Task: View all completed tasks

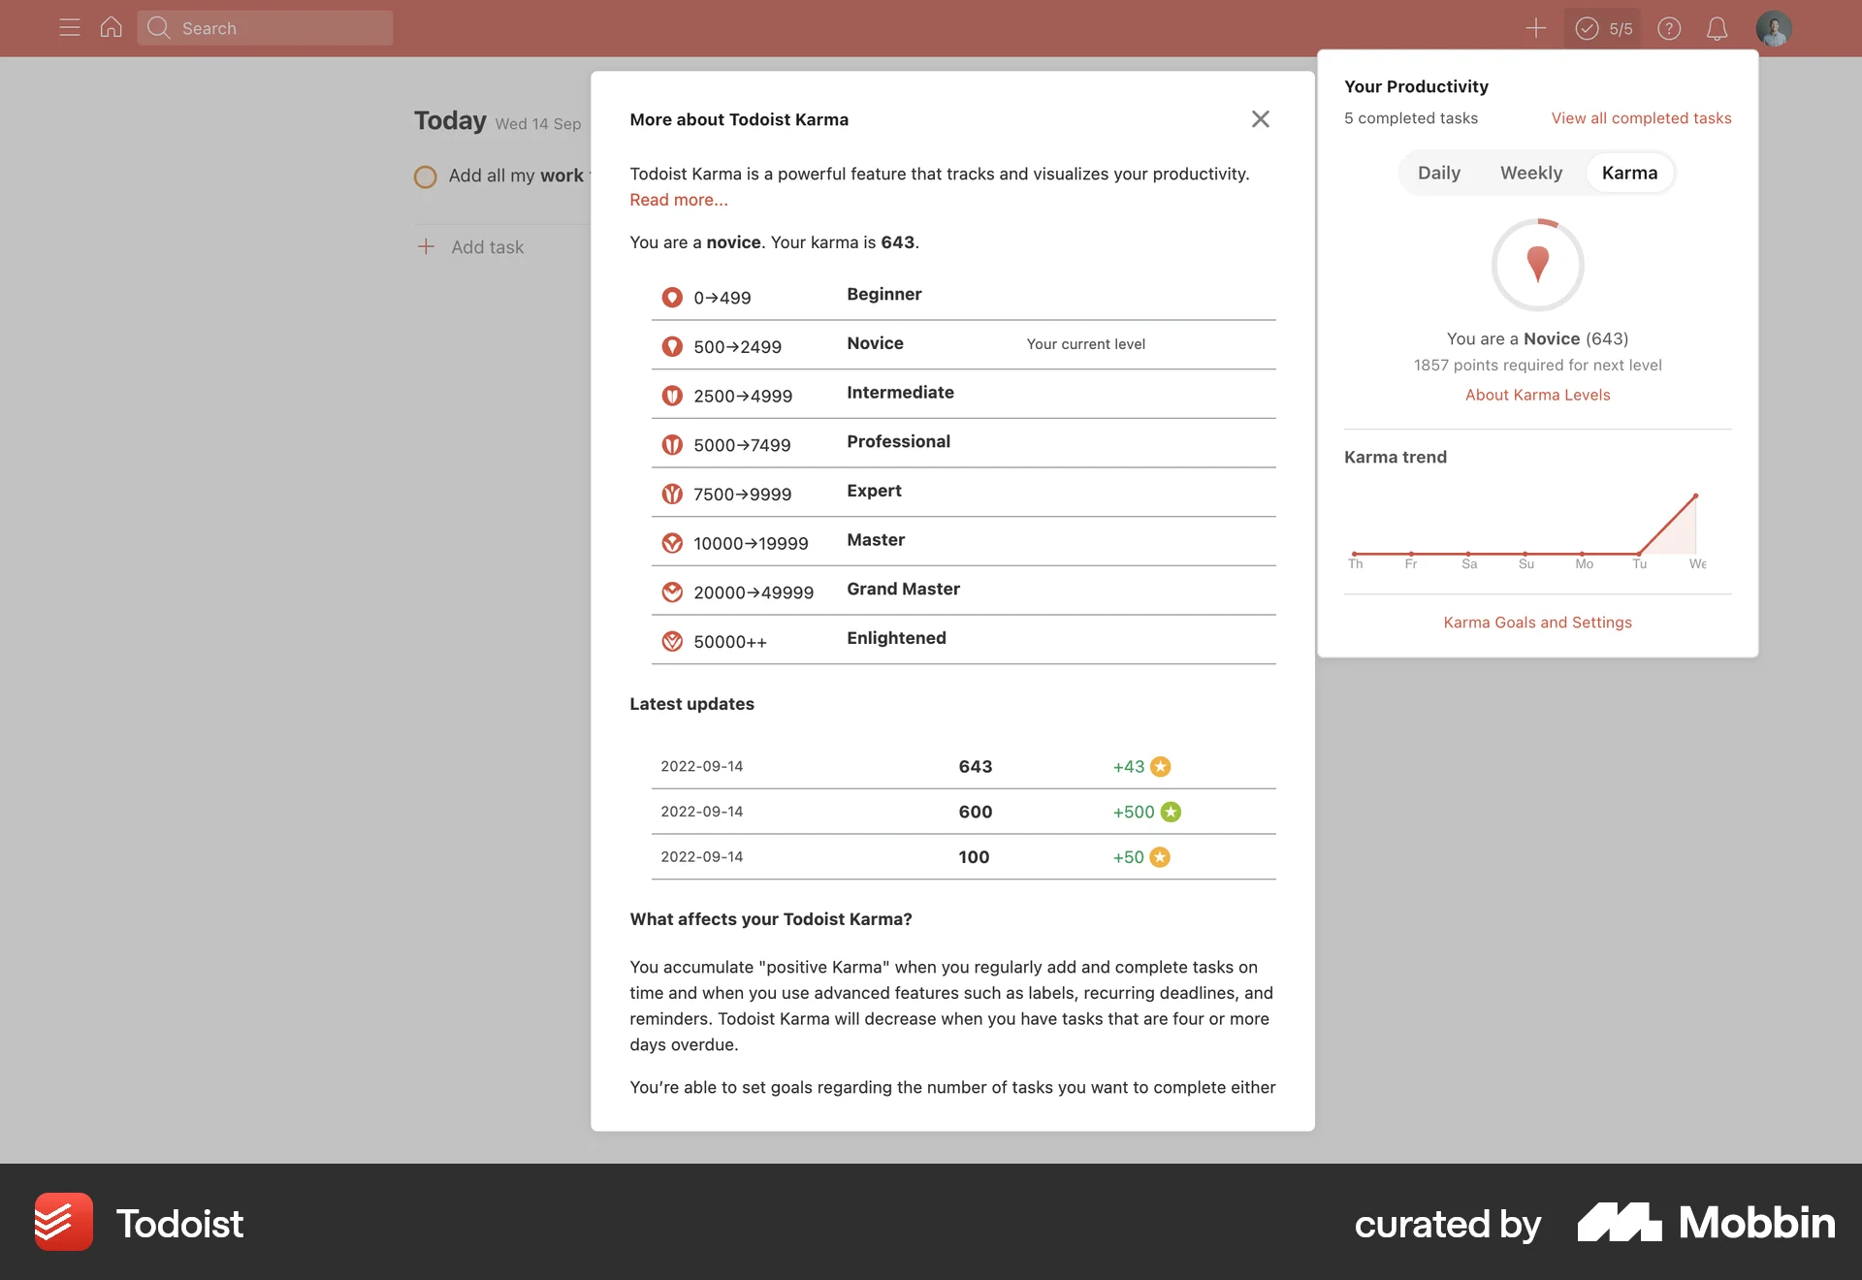Action: click(1642, 117)
